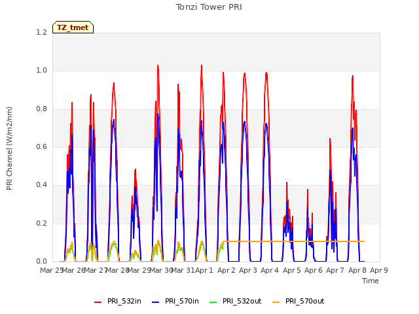Screen dimensions: 419x314
Task: Click the 0.4 y-axis tick label
Action: (41, 185)
